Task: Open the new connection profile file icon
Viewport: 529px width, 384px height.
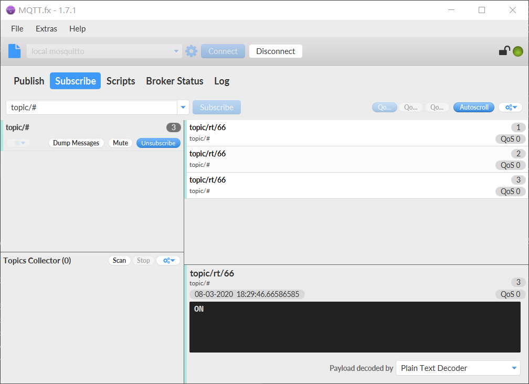Action: pyautogui.click(x=14, y=51)
